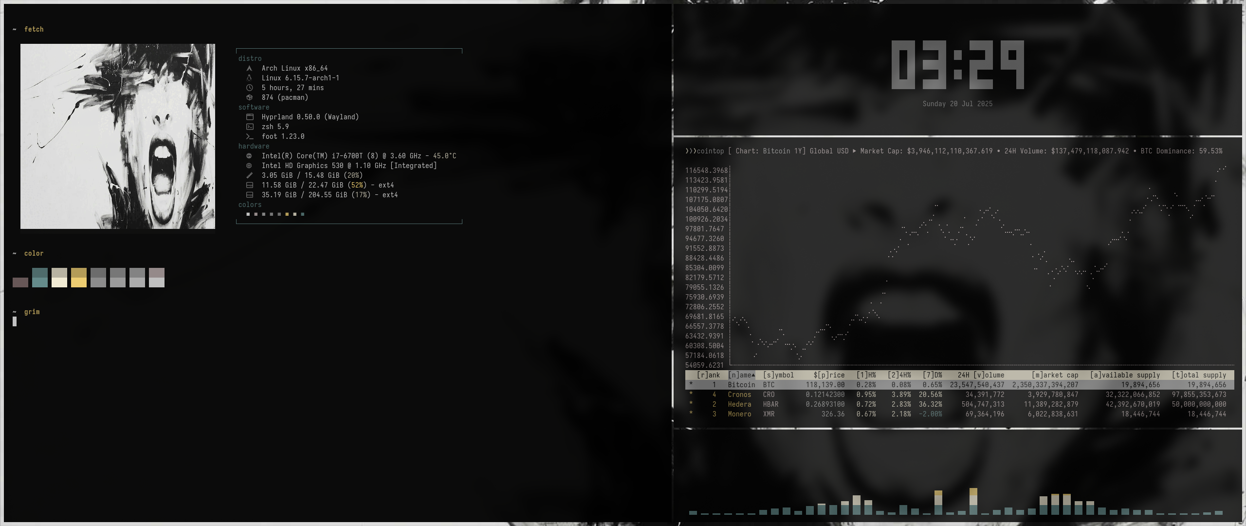1246x526 pixels.
Task: Click Bitcoin market cap 2,350,337,394,207
Action: point(1045,385)
